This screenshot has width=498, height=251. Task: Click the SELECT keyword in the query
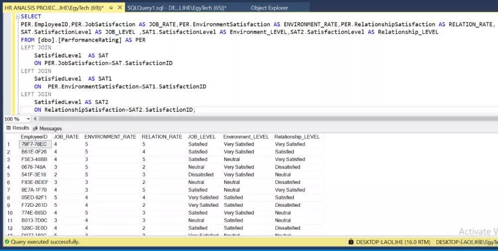31,16
